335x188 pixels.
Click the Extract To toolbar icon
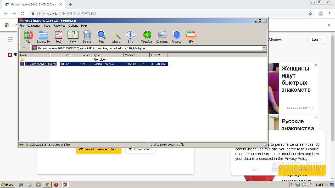(x=43, y=37)
